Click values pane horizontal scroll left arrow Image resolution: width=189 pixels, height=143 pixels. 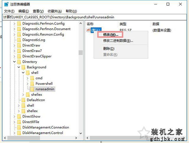point(87,138)
